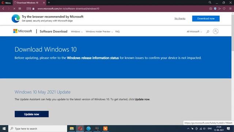Click the browser tab search magnifier icon

tap(210, 3)
